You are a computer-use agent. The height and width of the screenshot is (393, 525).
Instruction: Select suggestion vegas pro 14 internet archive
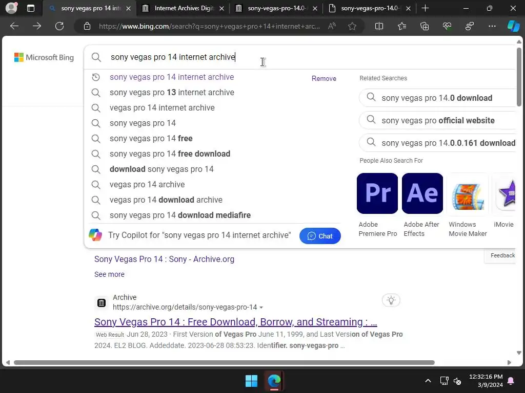coord(162,108)
